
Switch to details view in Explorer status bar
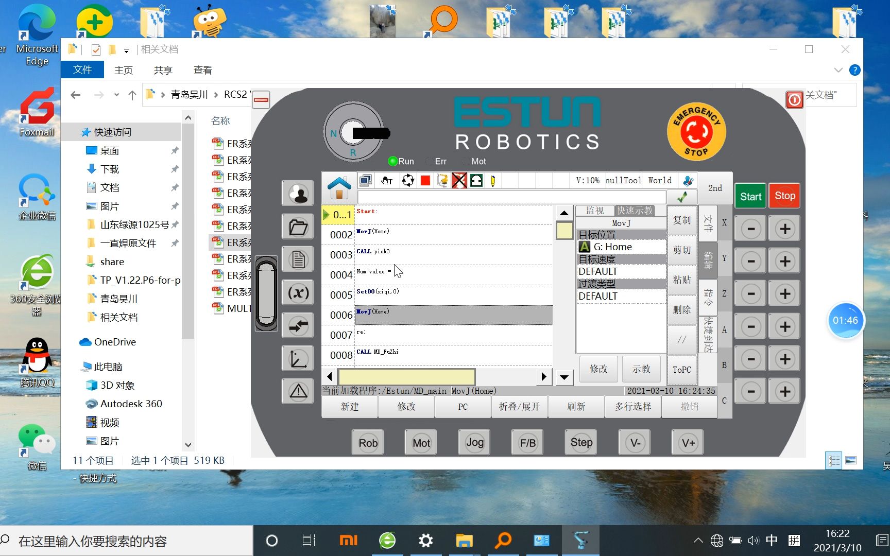point(834,461)
